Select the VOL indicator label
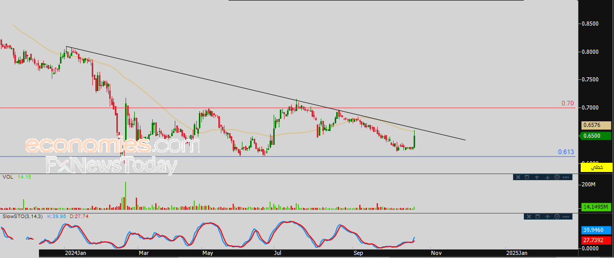 coord(8,177)
